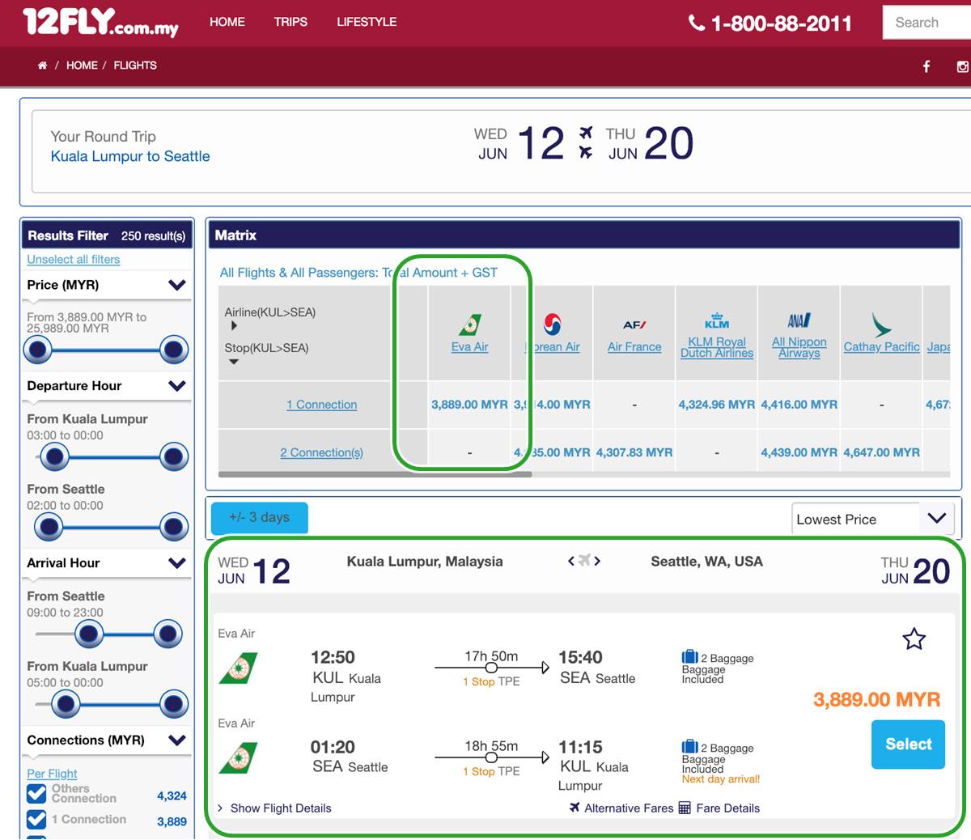Click the KLM logo in matrix

717,321
